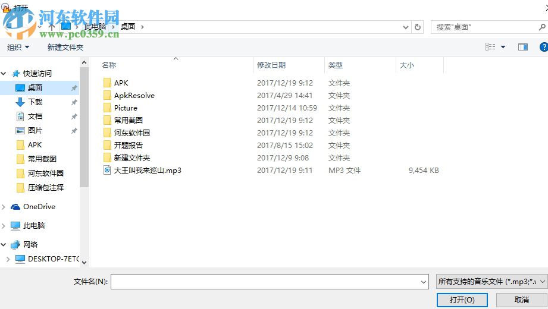Unpin 桌面 via its pin icon

74,88
